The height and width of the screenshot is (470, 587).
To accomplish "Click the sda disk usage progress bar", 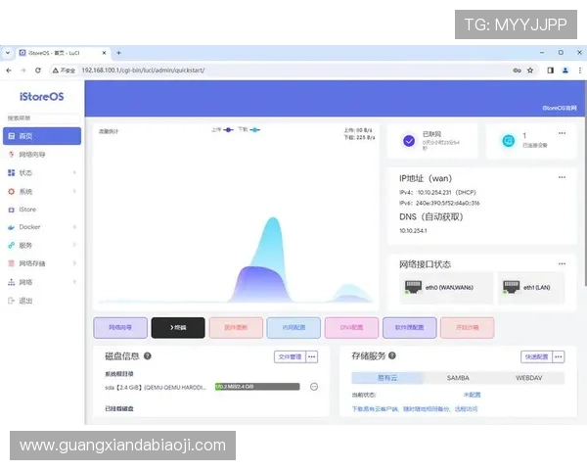I will pos(257,387).
